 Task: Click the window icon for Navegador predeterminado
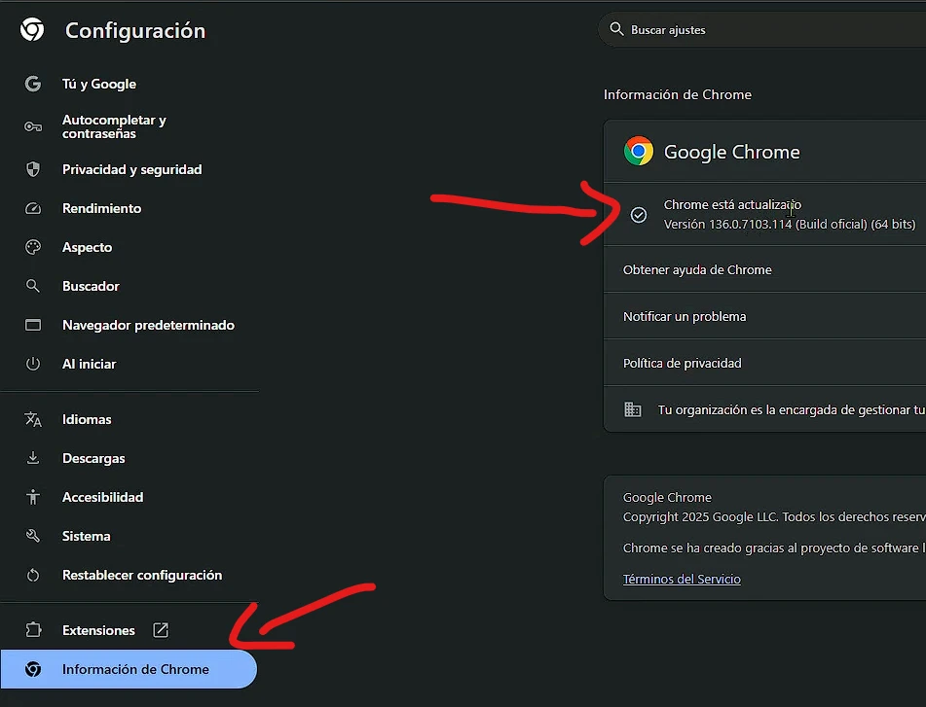coord(33,325)
